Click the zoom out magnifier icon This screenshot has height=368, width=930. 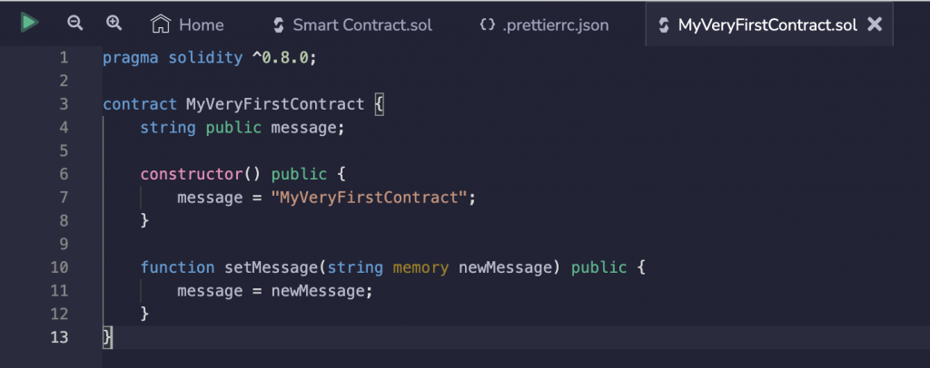tap(74, 23)
